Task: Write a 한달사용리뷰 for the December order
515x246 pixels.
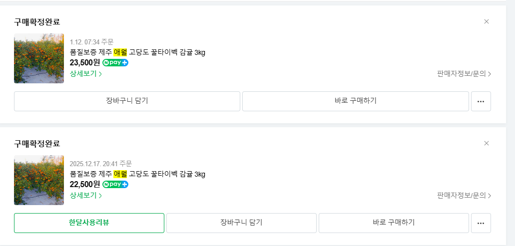Action: click(x=89, y=223)
